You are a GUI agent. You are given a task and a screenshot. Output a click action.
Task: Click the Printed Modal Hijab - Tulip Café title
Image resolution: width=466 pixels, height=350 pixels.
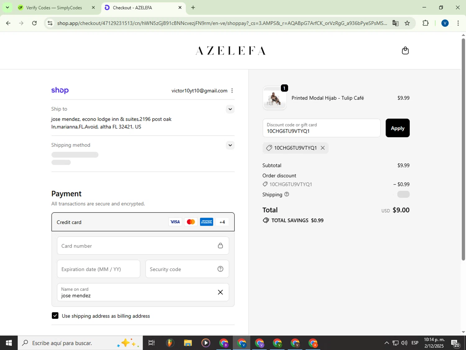tap(327, 98)
